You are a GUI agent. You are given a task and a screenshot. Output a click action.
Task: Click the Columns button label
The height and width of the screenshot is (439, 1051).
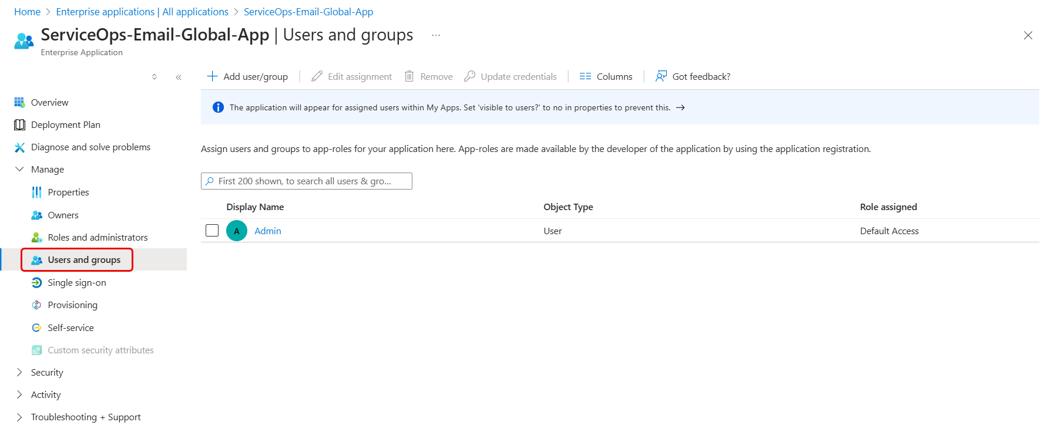(615, 77)
